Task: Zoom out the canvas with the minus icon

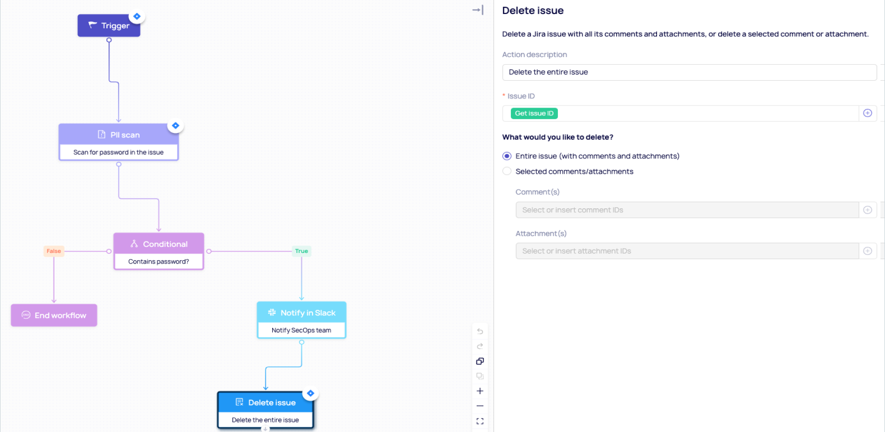Action: [480, 406]
